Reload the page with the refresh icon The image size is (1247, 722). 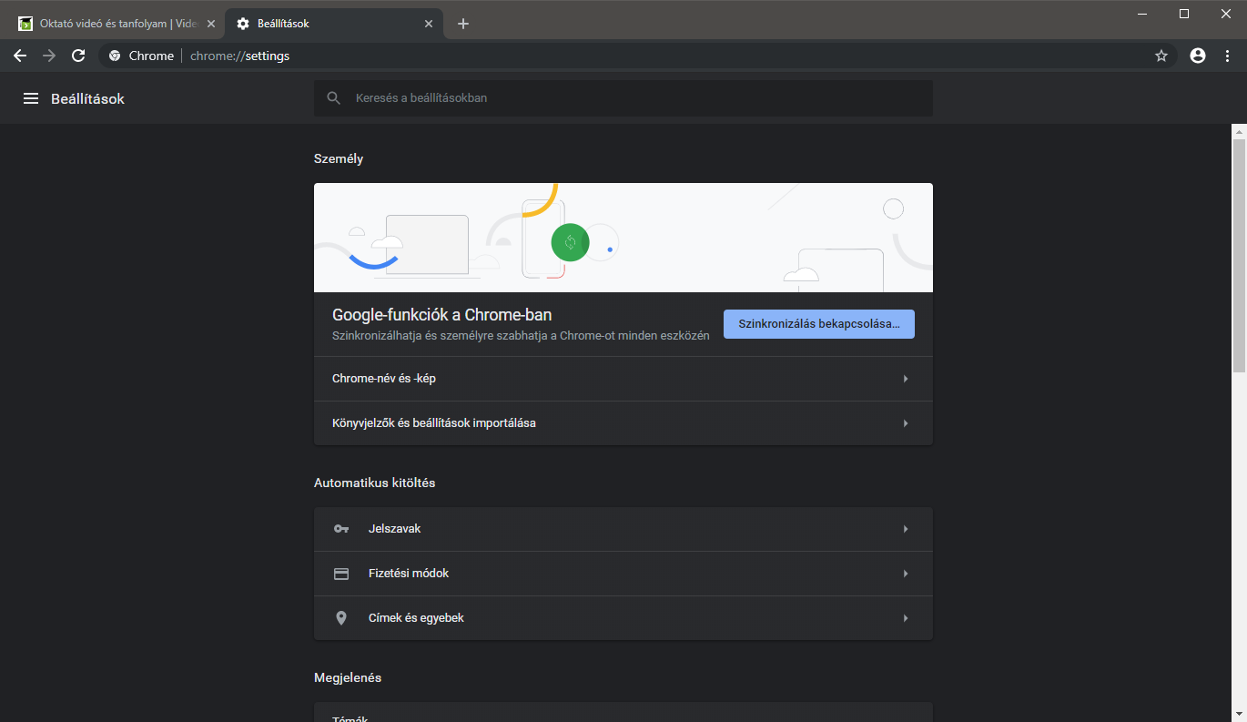click(78, 56)
